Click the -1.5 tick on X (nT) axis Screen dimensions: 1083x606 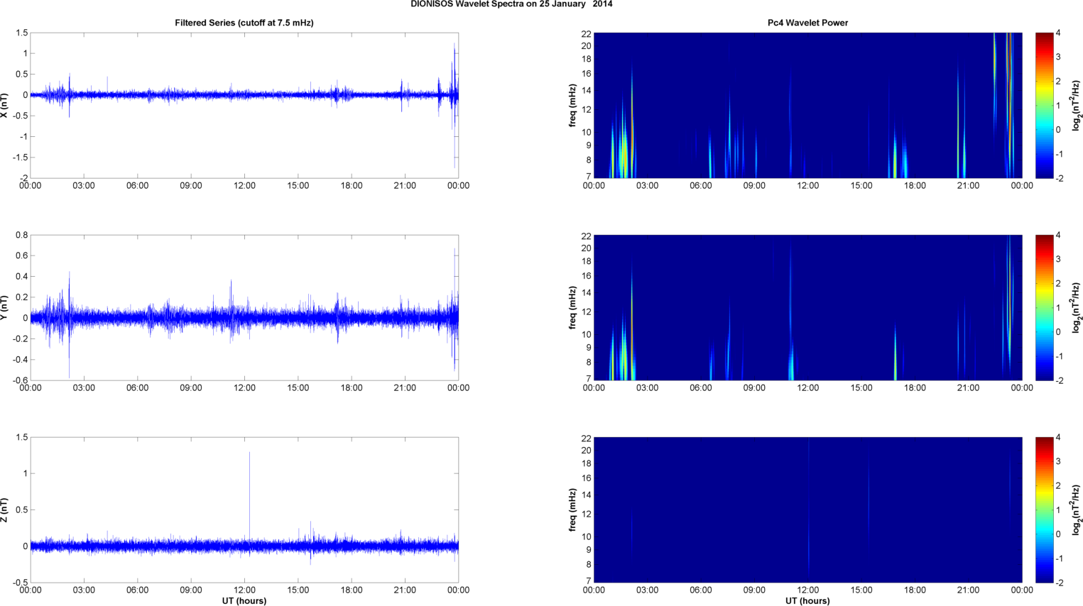click(x=19, y=158)
